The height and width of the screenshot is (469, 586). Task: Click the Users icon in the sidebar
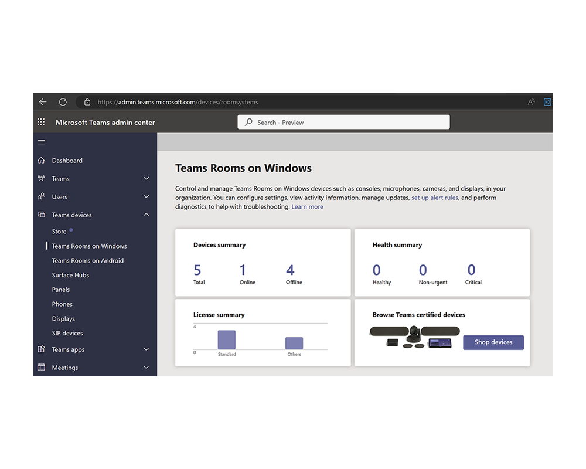pos(42,196)
